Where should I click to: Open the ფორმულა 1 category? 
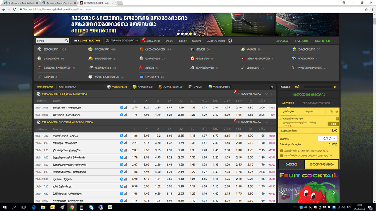tap(102, 68)
